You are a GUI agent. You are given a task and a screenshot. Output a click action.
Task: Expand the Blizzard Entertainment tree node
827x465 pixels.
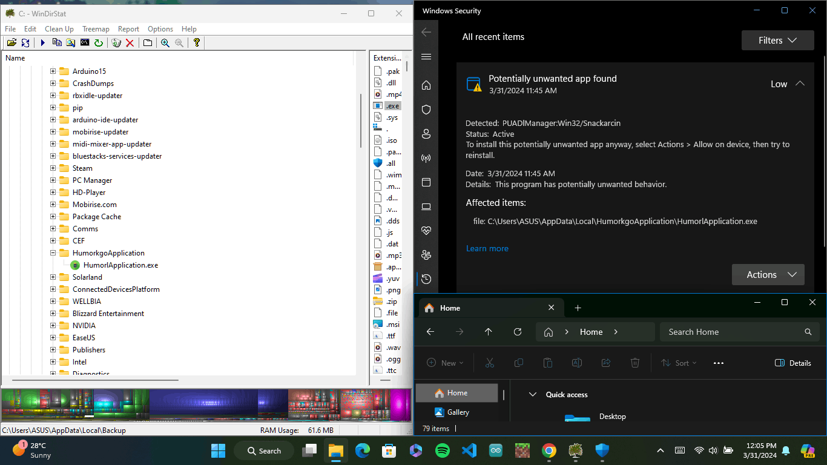(53, 314)
